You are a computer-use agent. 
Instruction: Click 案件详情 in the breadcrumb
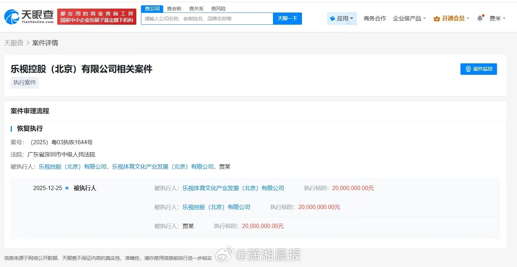pyautogui.click(x=45, y=43)
